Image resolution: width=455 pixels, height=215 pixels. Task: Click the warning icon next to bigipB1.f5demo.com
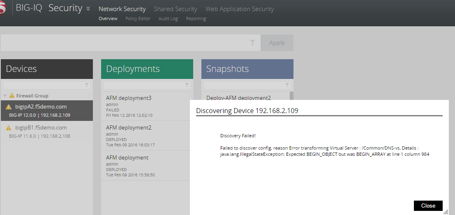coord(9,128)
